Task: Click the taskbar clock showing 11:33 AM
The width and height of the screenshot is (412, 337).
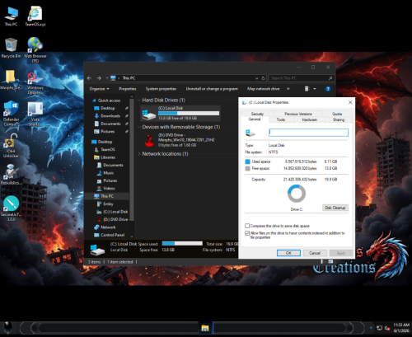Action: pos(401,328)
